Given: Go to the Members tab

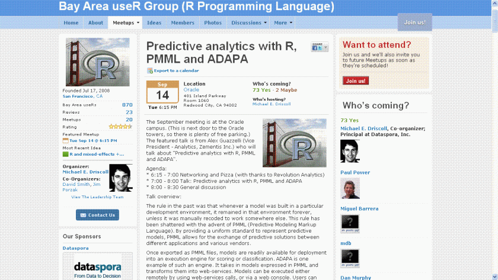Looking at the screenshot, I should pyautogui.click(x=183, y=23).
